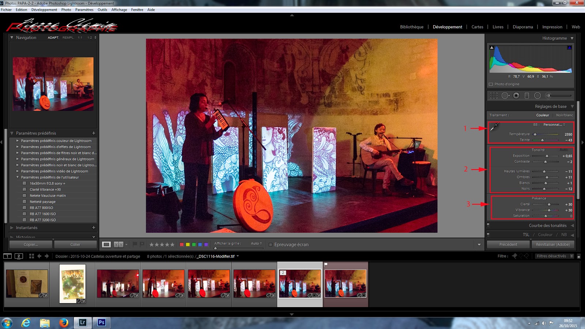This screenshot has width=585, height=329.
Task: Click Auto tonalité button
Action: (x=563, y=150)
